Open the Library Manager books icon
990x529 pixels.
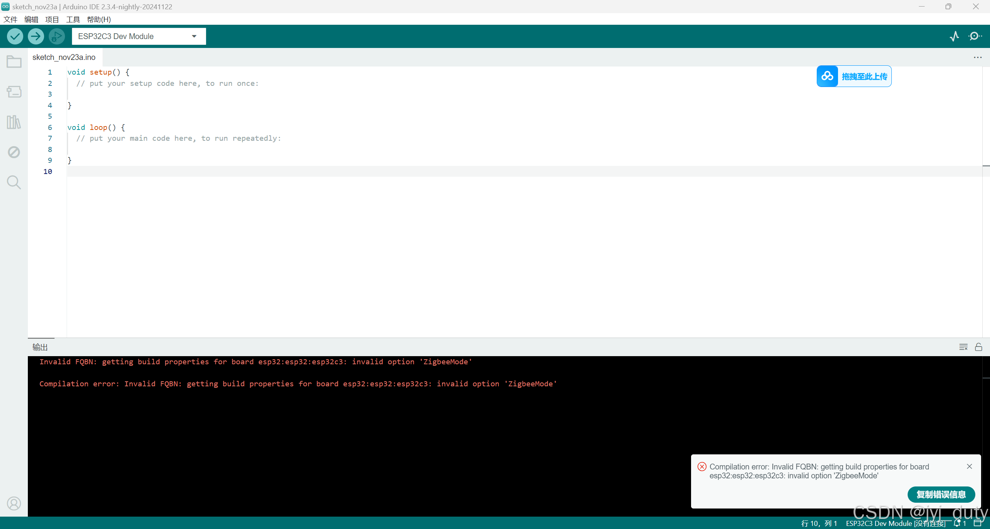[x=14, y=122]
